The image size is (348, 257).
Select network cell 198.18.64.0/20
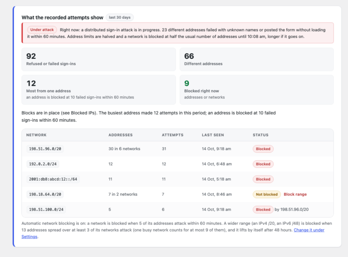45,194
